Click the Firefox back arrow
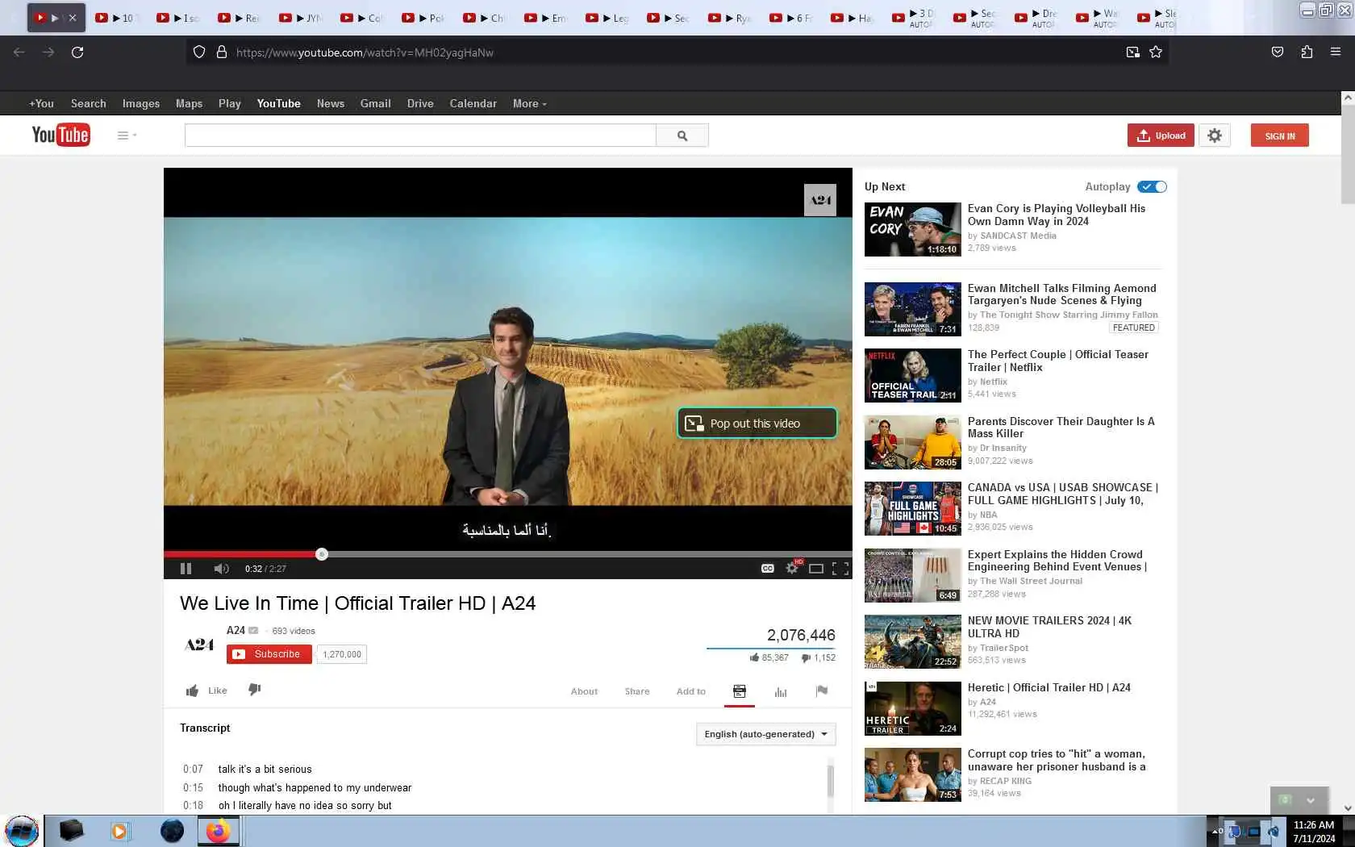Screen dimensions: 1355x847 click(19, 52)
